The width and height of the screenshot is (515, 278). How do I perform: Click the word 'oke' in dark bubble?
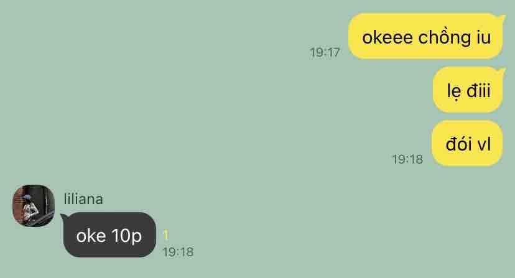(x=91, y=236)
